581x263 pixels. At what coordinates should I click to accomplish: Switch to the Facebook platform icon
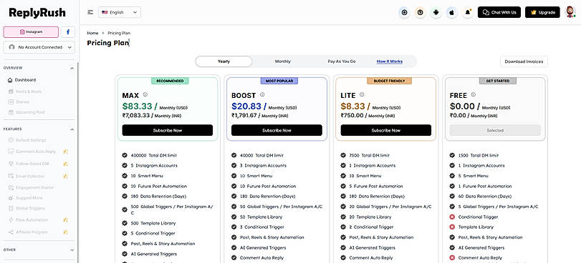point(68,32)
